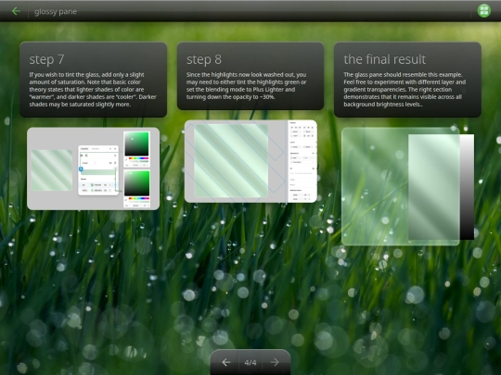The image size is (501, 375).
Task: Click the step 7 description paragraph
Action: [93, 89]
